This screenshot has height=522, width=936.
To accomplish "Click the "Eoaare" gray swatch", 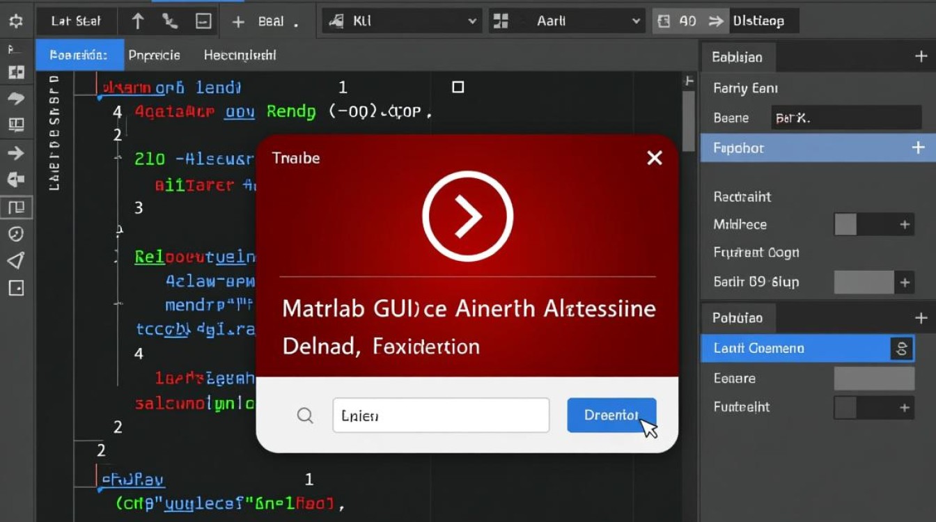I will pos(874,379).
